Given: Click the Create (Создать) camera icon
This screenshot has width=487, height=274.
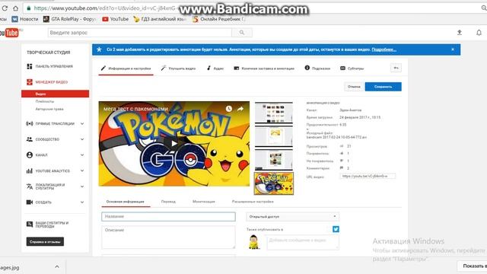Looking at the screenshot, I should [x=30, y=202].
